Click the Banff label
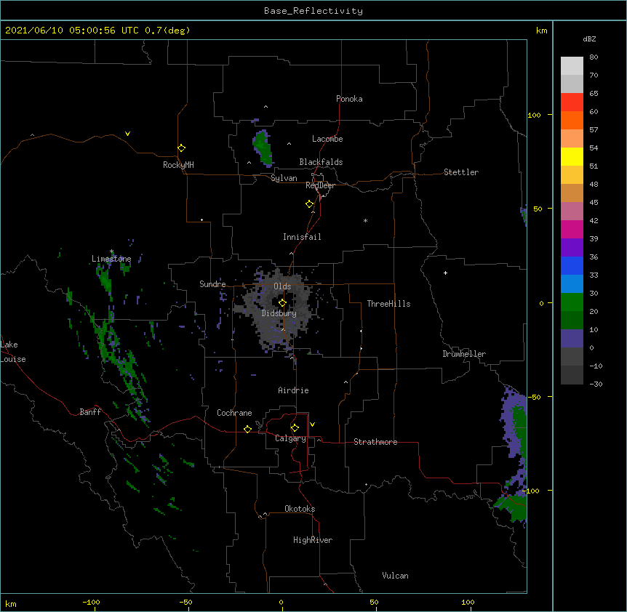627x612 pixels. pos(90,412)
